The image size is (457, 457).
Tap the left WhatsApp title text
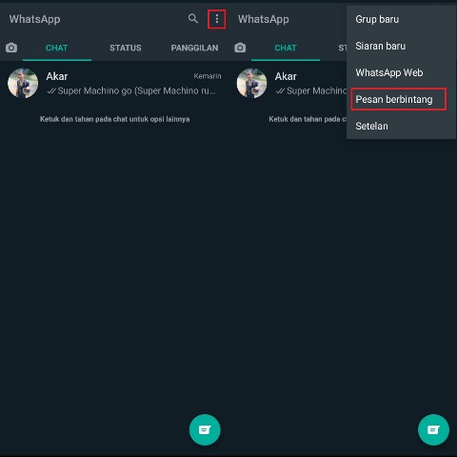pos(34,19)
